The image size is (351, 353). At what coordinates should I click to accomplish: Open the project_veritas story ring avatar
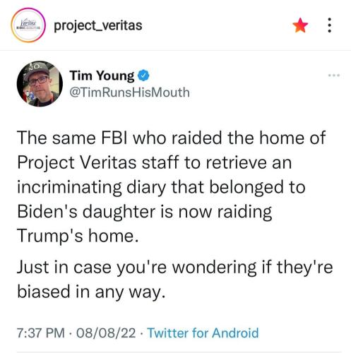(x=28, y=25)
